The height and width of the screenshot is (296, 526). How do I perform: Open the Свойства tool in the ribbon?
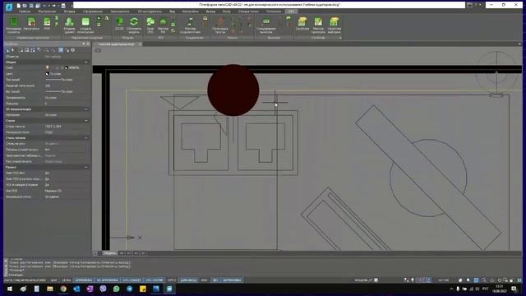(302, 24)
